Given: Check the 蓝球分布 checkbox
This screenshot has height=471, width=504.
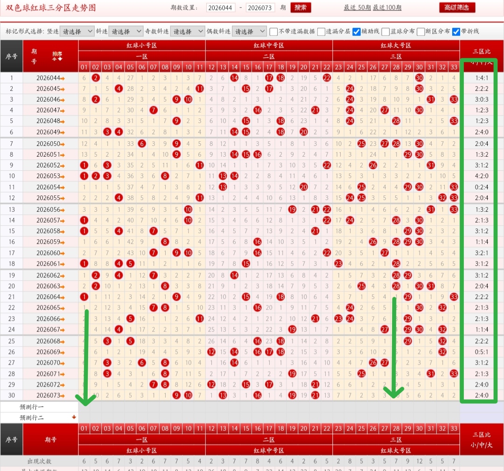Looking at the screenshot, I should 385,32.
